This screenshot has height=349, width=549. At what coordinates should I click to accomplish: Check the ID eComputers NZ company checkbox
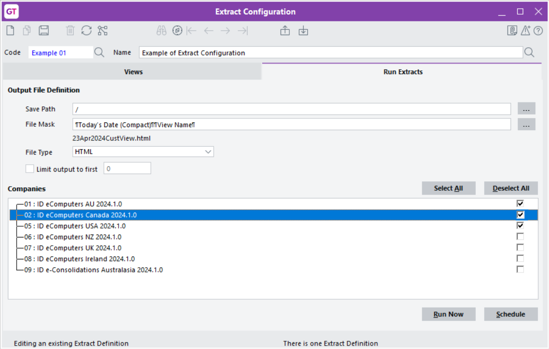pos(520,237)
